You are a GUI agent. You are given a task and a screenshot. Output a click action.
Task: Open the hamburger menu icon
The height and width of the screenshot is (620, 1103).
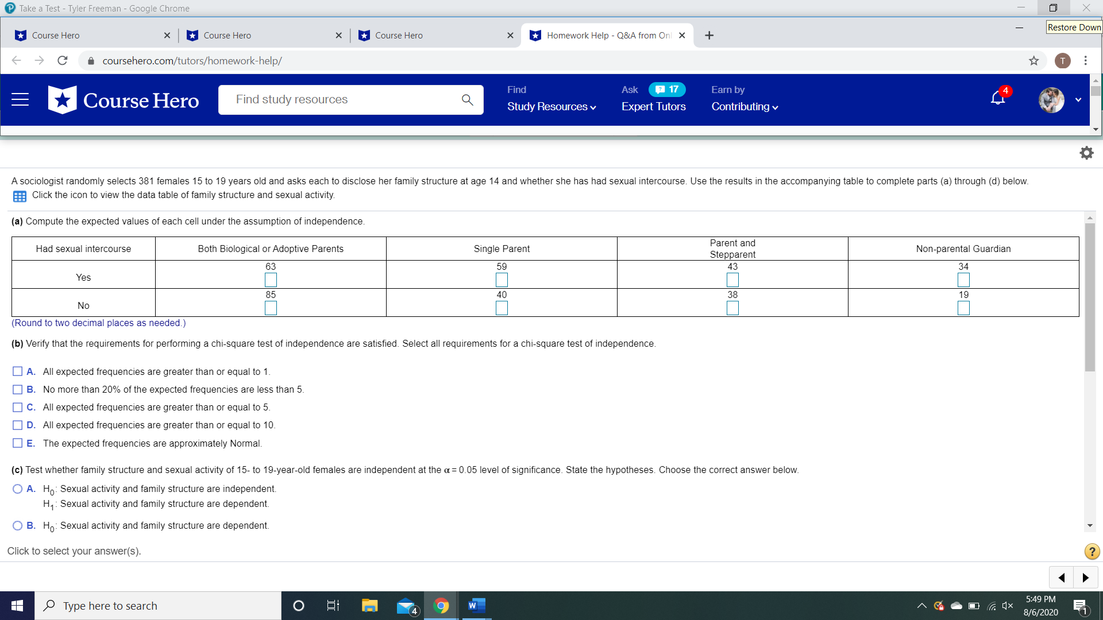point(20,99)
